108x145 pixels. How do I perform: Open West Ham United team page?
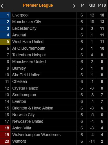(53, 42)
